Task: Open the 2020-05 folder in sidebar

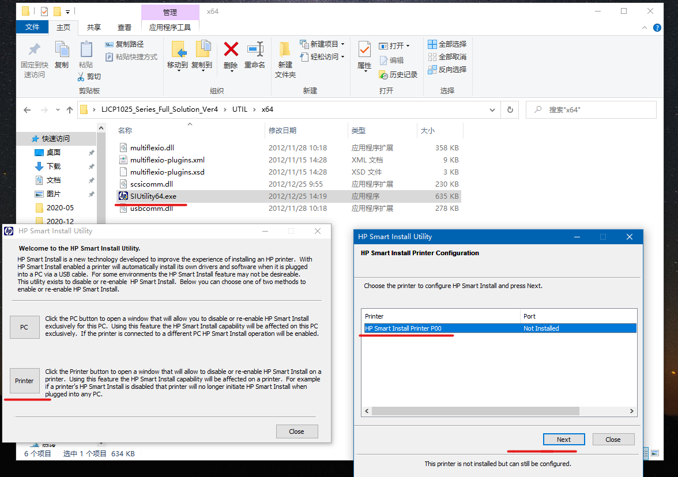Action: tap(60, 207)
